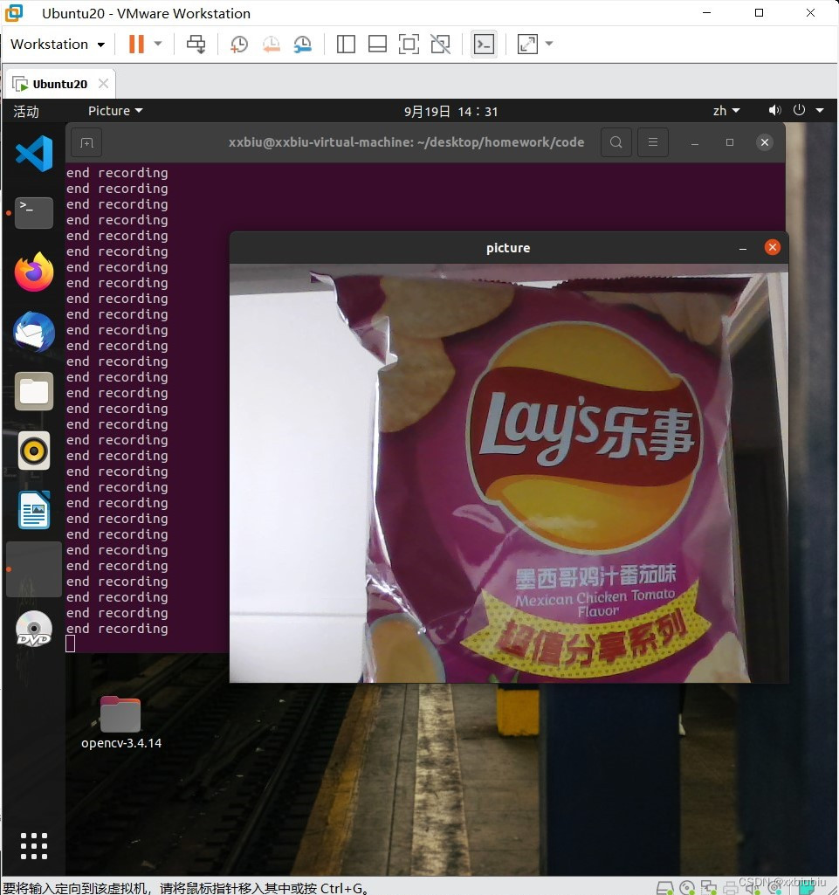Open the snapshot manager
This screenshot has width=839, height=895.
click(302, 44)
